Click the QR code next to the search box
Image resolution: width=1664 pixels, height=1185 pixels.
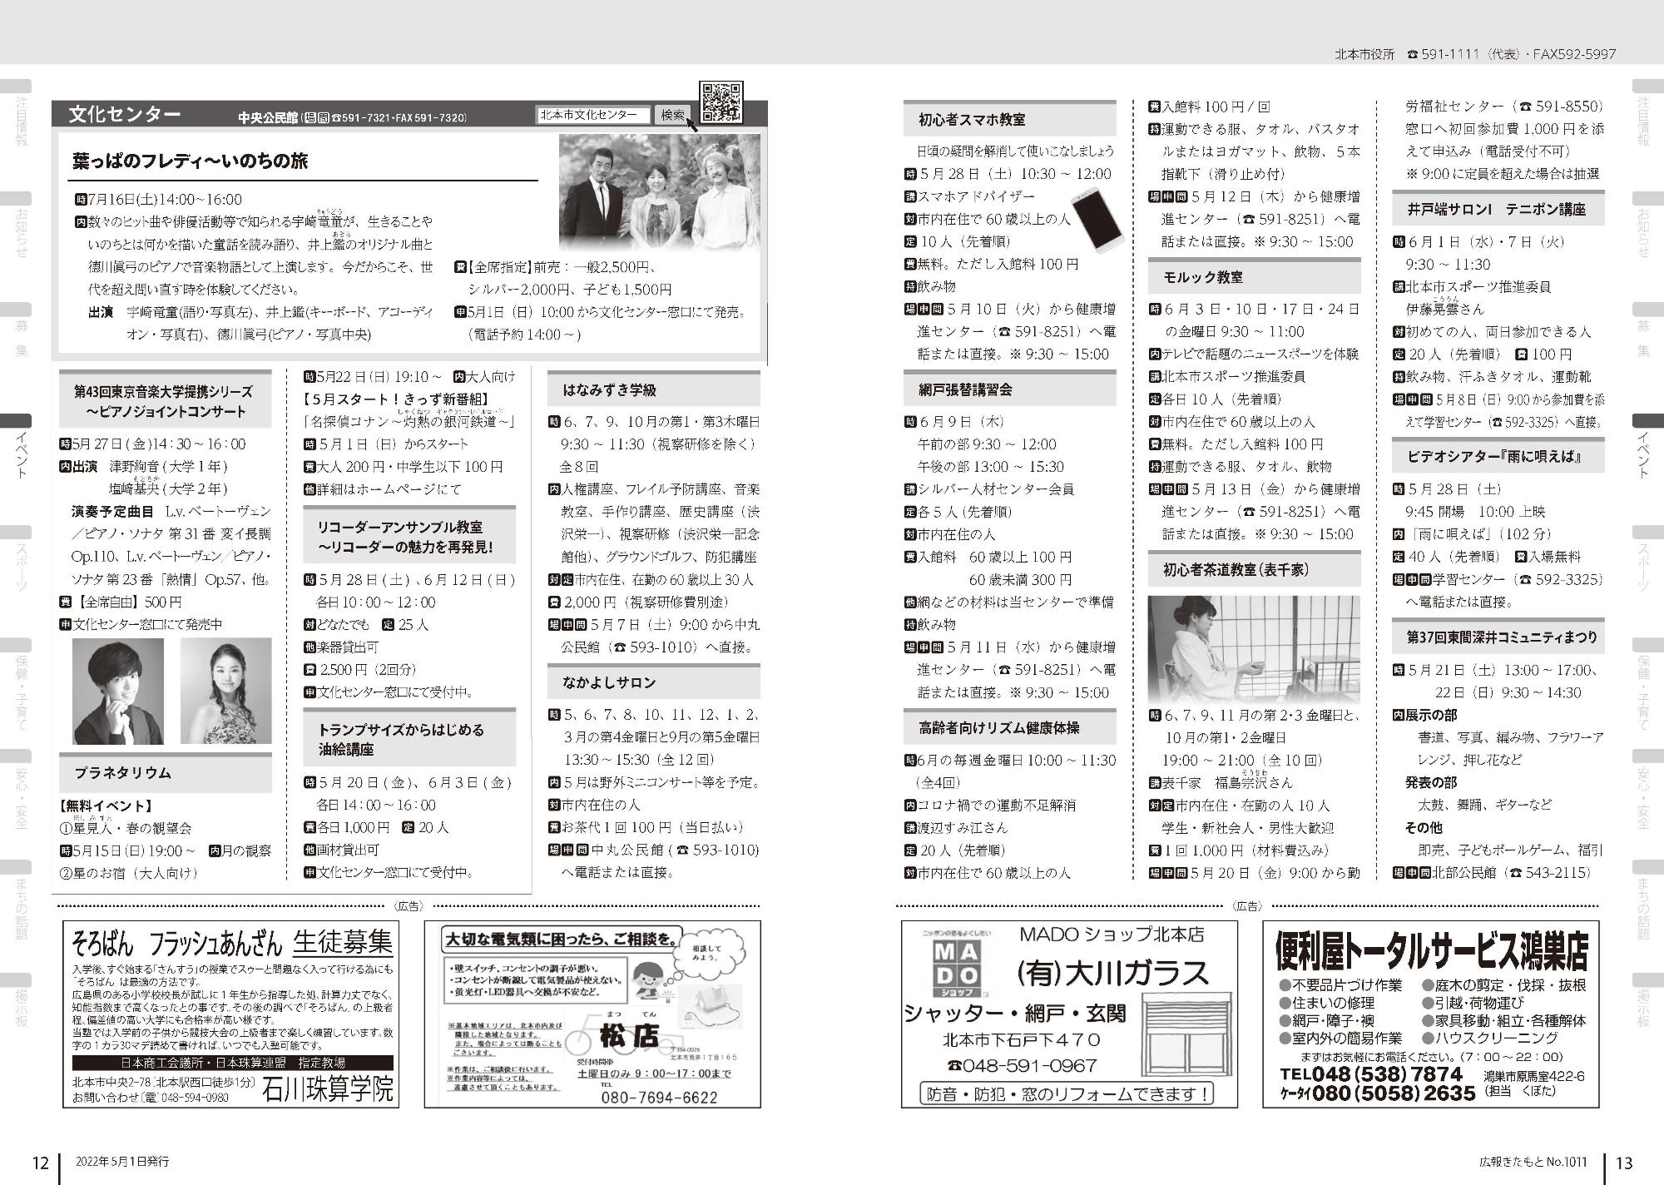(721, 102)
